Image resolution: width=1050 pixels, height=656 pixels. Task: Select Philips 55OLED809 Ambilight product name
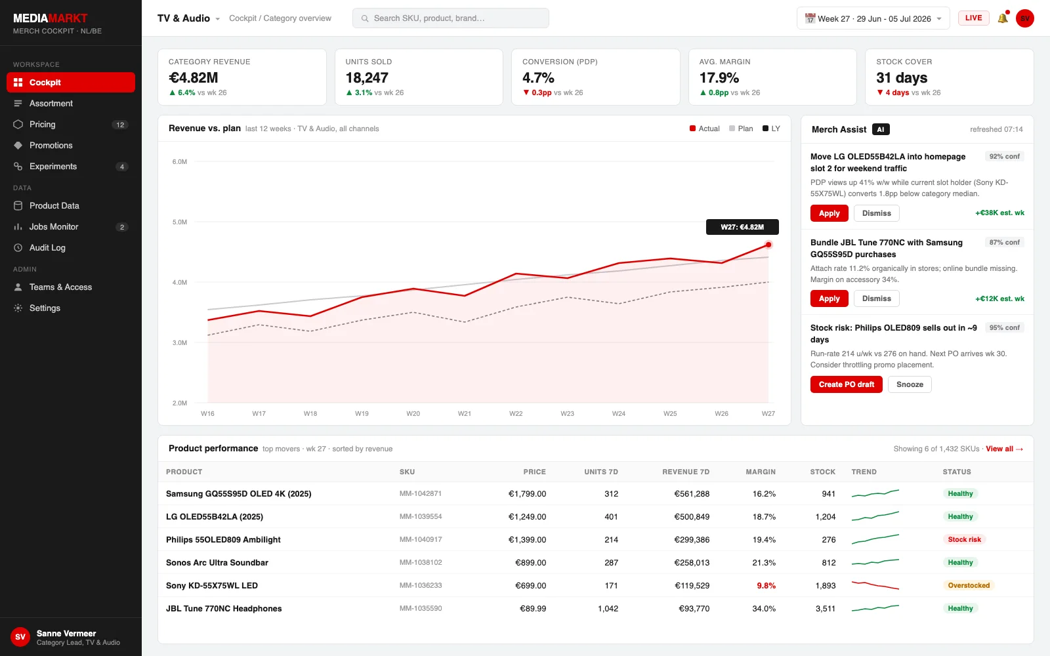point(223,539)
